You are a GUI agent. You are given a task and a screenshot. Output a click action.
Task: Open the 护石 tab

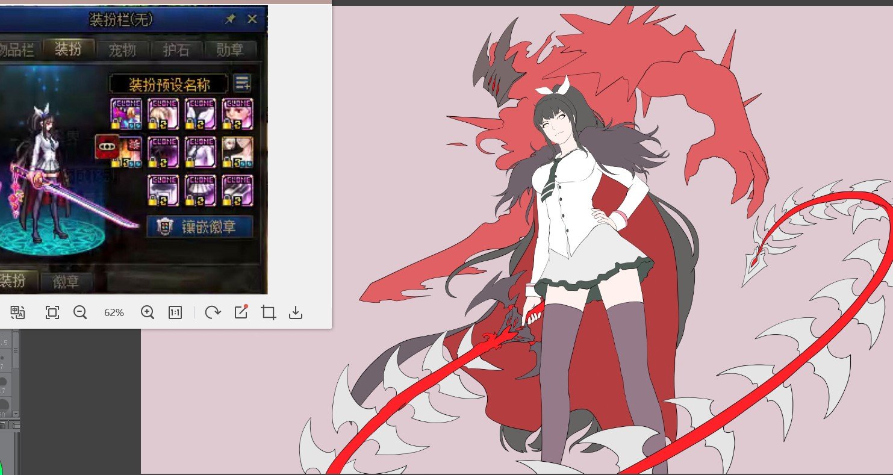click(x=176, y=49)
